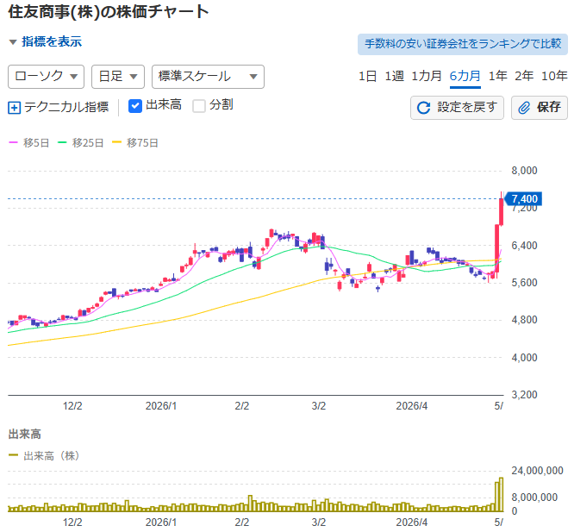Expand the 指標を表示 disclosure triangle

point(13,42)
